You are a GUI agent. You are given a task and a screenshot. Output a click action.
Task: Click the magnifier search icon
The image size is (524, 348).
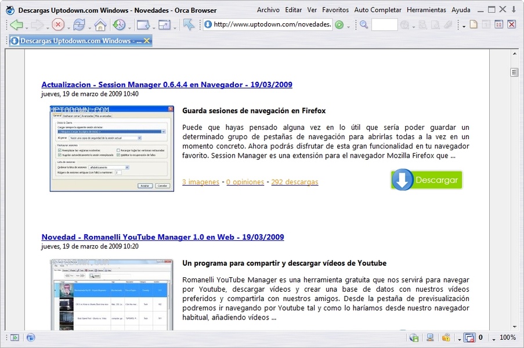pos(364,24)
